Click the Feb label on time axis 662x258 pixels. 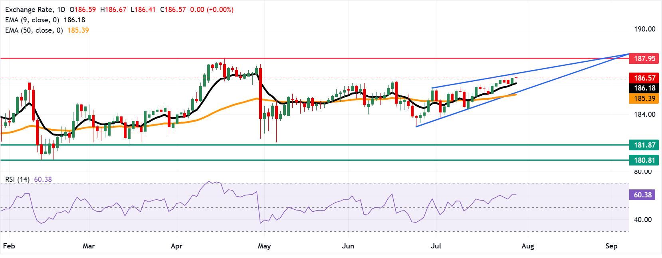9,246
